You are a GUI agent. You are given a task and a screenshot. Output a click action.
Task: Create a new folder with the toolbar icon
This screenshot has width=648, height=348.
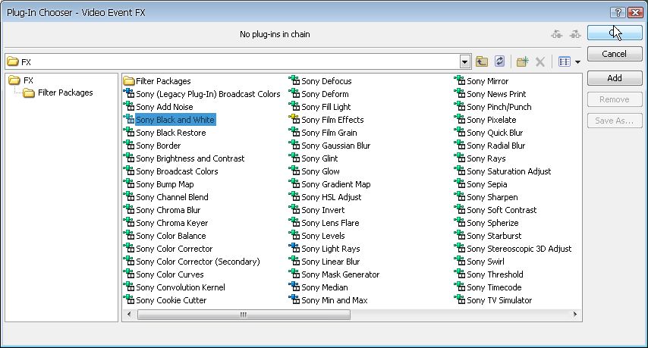tap(522, 61)
